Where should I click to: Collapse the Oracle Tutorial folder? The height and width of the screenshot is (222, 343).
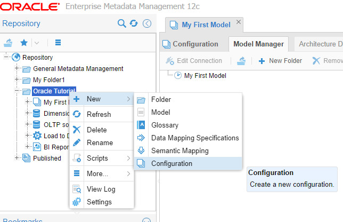[x=17, y=91]
